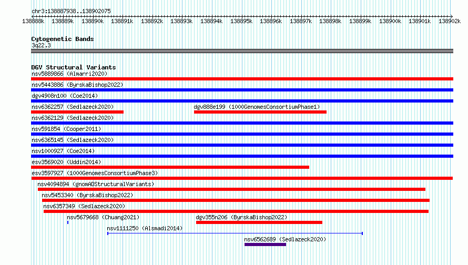Open the nsv6365145 (Sedlazeck2020) label
Screen dimensions: 468x265
tap(73, 140)
